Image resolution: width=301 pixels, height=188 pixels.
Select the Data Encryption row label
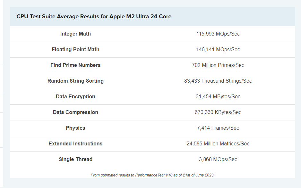point(75,97)
